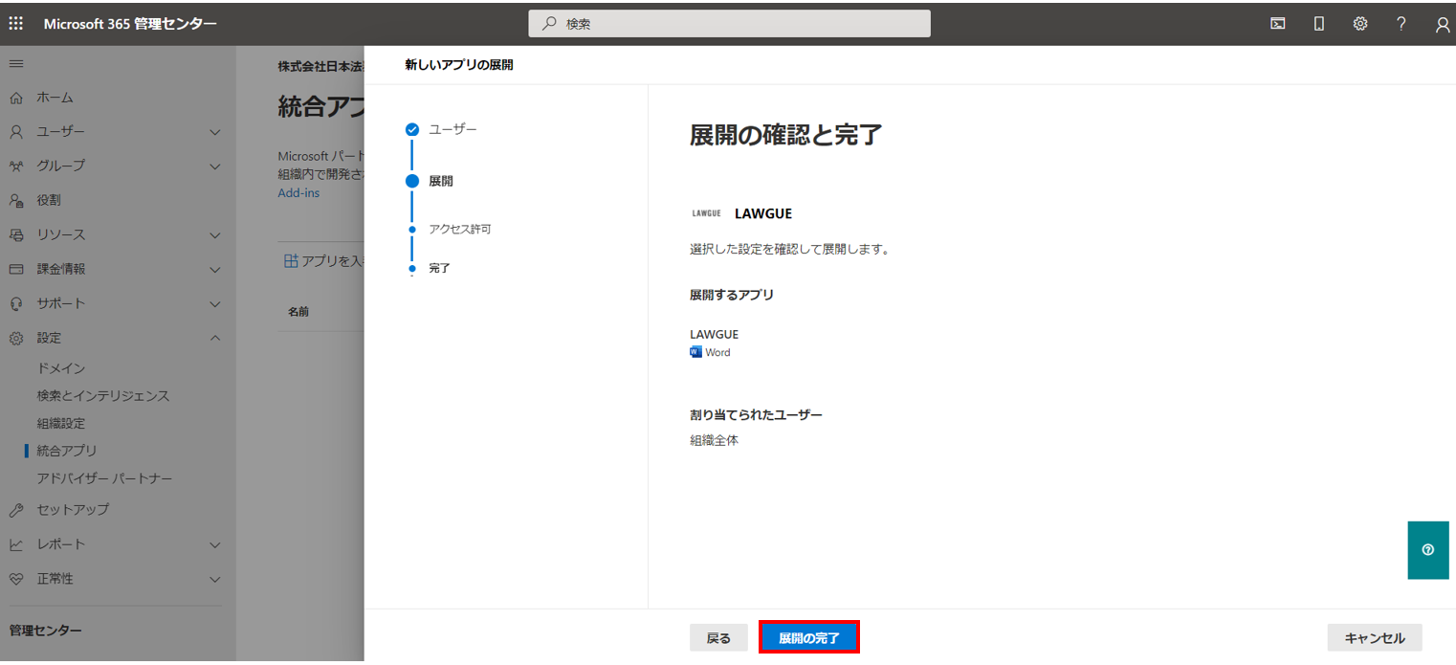The width and height of the screenshot is (1456, 665).
Task: Click the teal help feedback button
Action: [x=1428, y=550]
